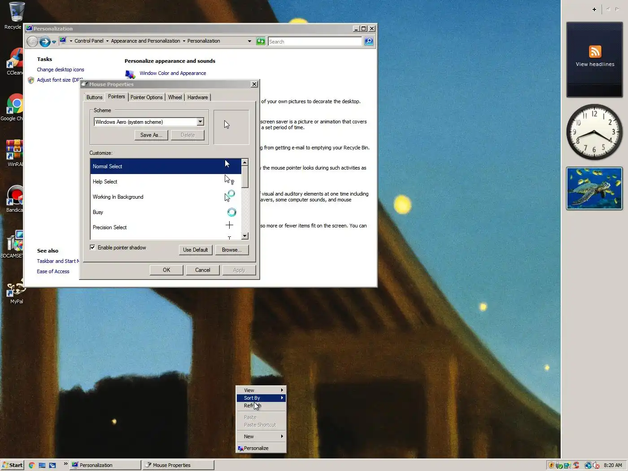
Task: Click the pointer list scroll up arrow
Action: coord(244,162)
